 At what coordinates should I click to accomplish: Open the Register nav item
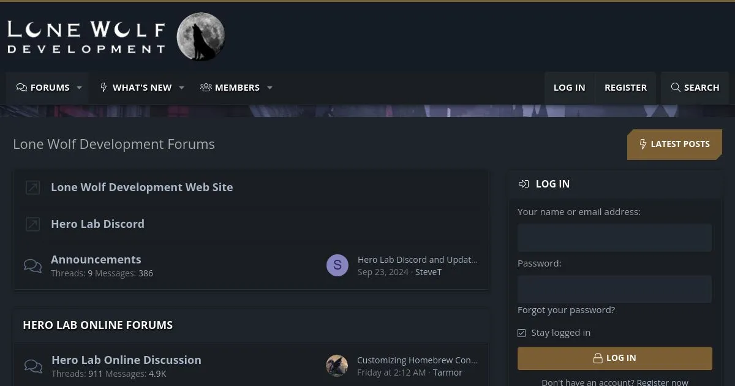[625, 88]
